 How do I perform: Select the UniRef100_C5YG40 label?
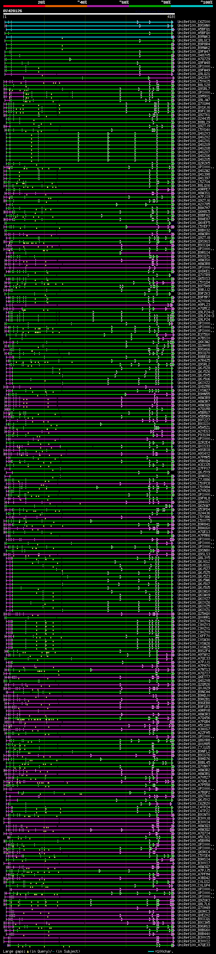click(x=194, y=130)
